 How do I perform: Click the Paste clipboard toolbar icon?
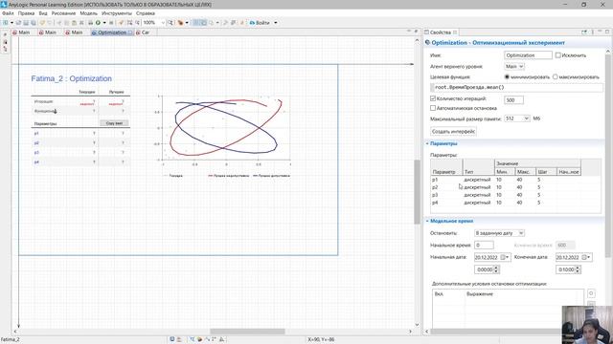point(74,23)
